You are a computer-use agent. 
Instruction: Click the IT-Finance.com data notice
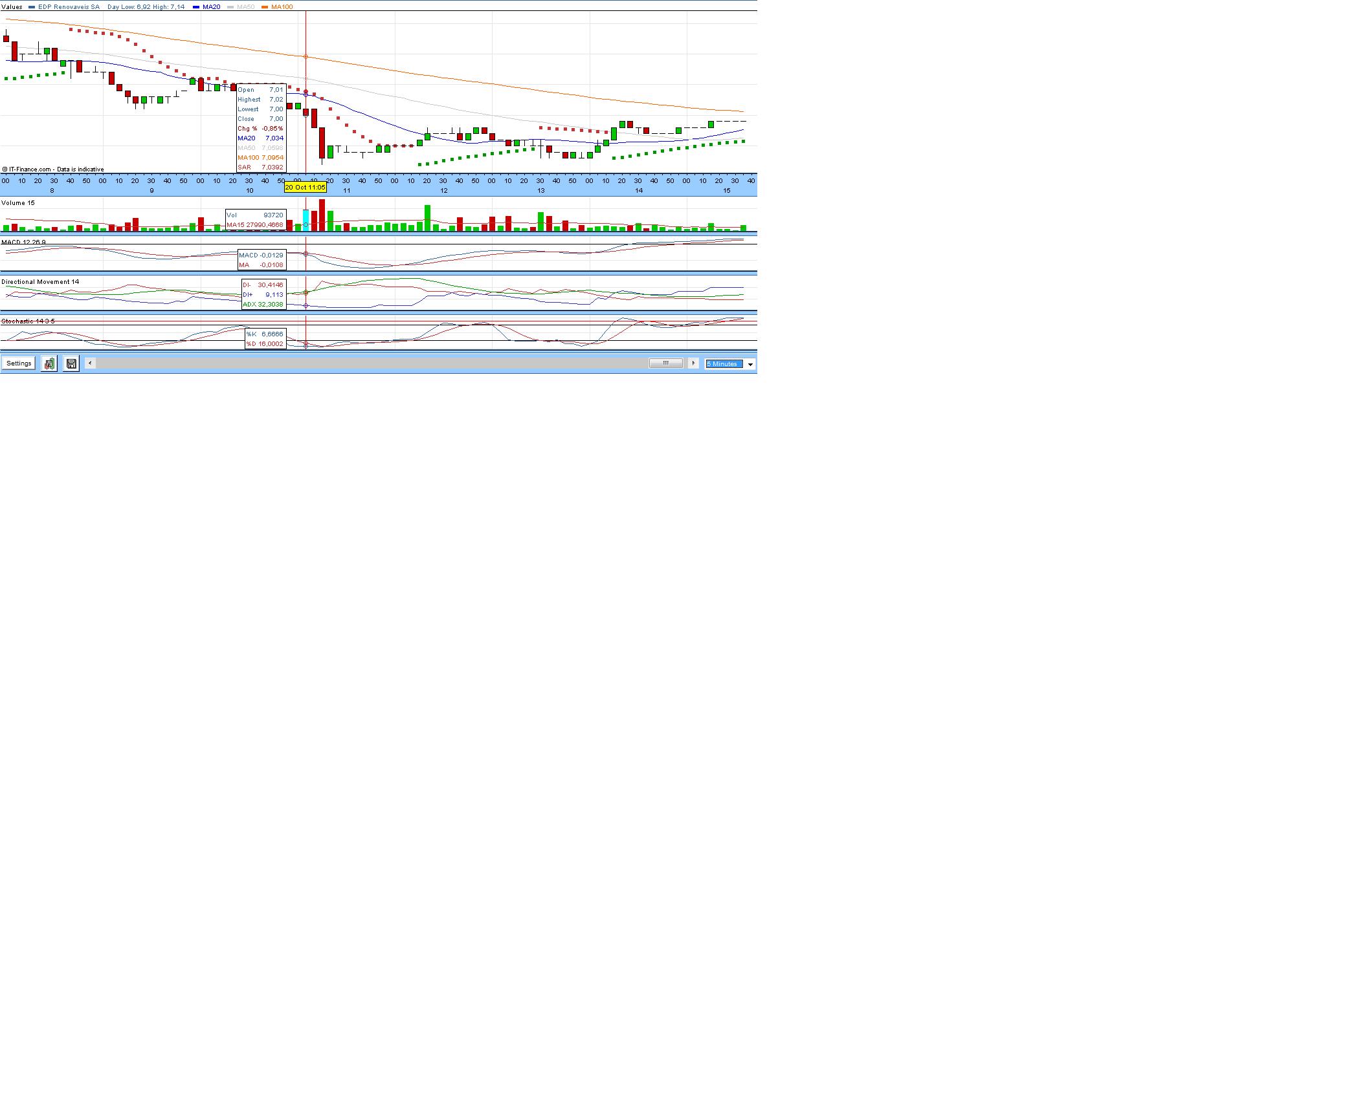[52, 169]
